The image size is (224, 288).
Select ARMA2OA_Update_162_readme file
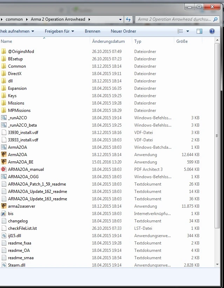38,192
